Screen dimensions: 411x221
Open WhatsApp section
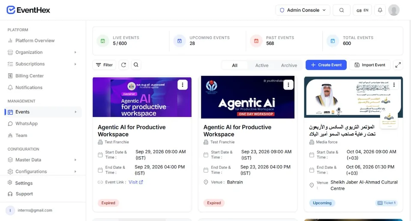26,123
